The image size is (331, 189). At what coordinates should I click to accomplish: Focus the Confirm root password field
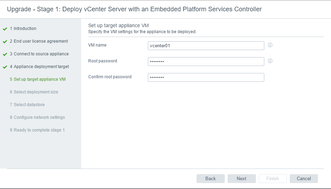point(206,77)
